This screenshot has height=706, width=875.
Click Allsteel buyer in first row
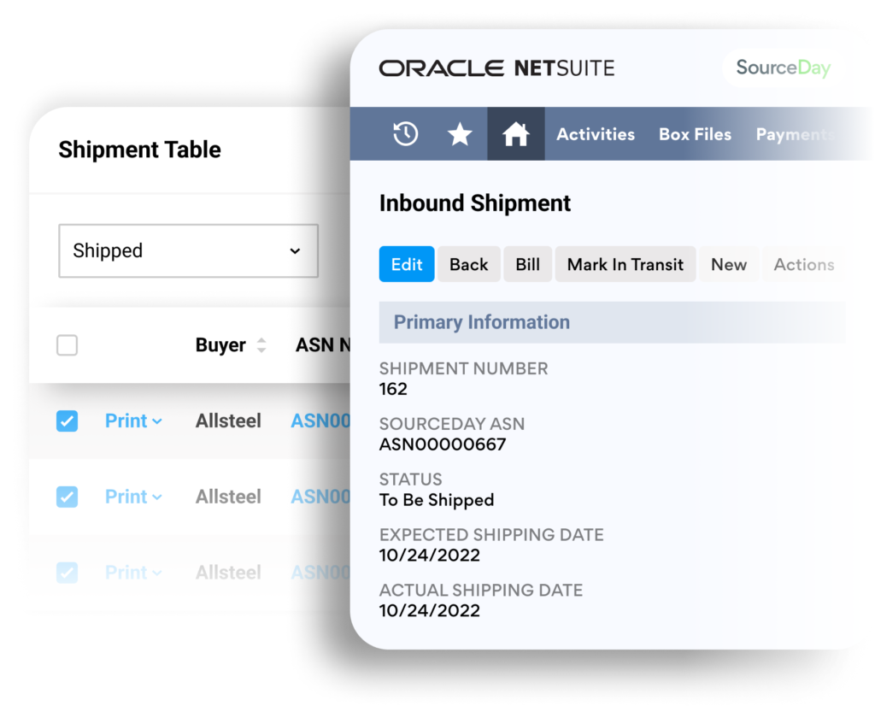coord(228,421)
